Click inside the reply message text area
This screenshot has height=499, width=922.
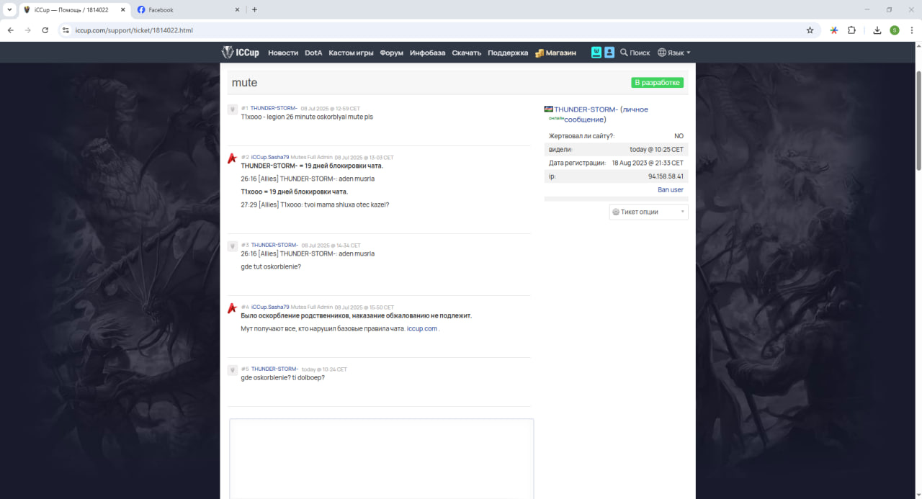pyautogui.click(x=381, y=458)
